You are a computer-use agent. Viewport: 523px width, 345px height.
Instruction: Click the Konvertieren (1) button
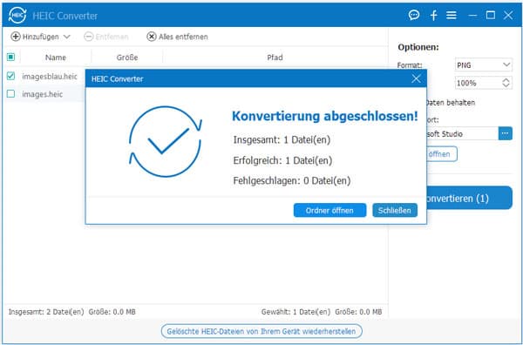pos(470,198)
